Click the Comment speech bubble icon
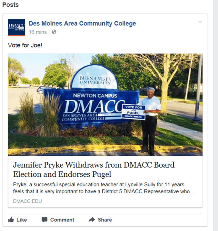Viewport: 218px width, 231px height. pos(45,220)
